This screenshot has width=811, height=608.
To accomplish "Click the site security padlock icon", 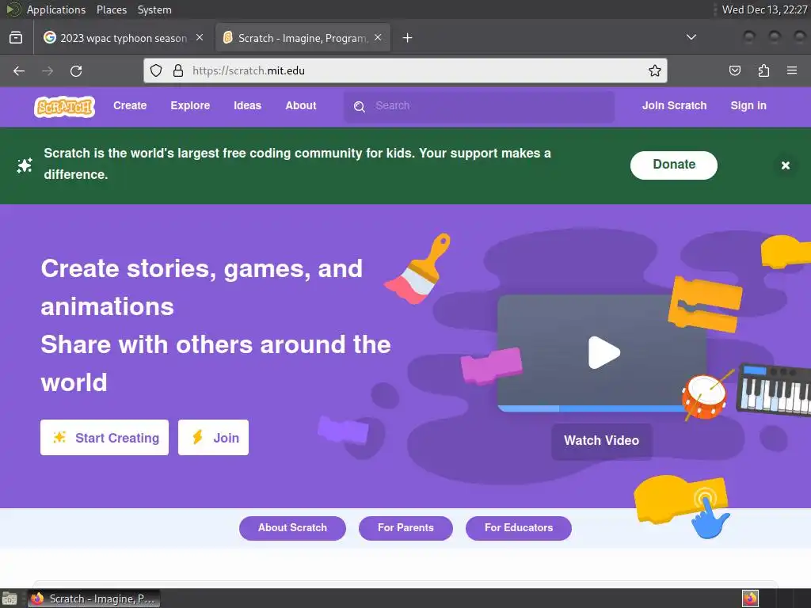I will pos(178,70).
